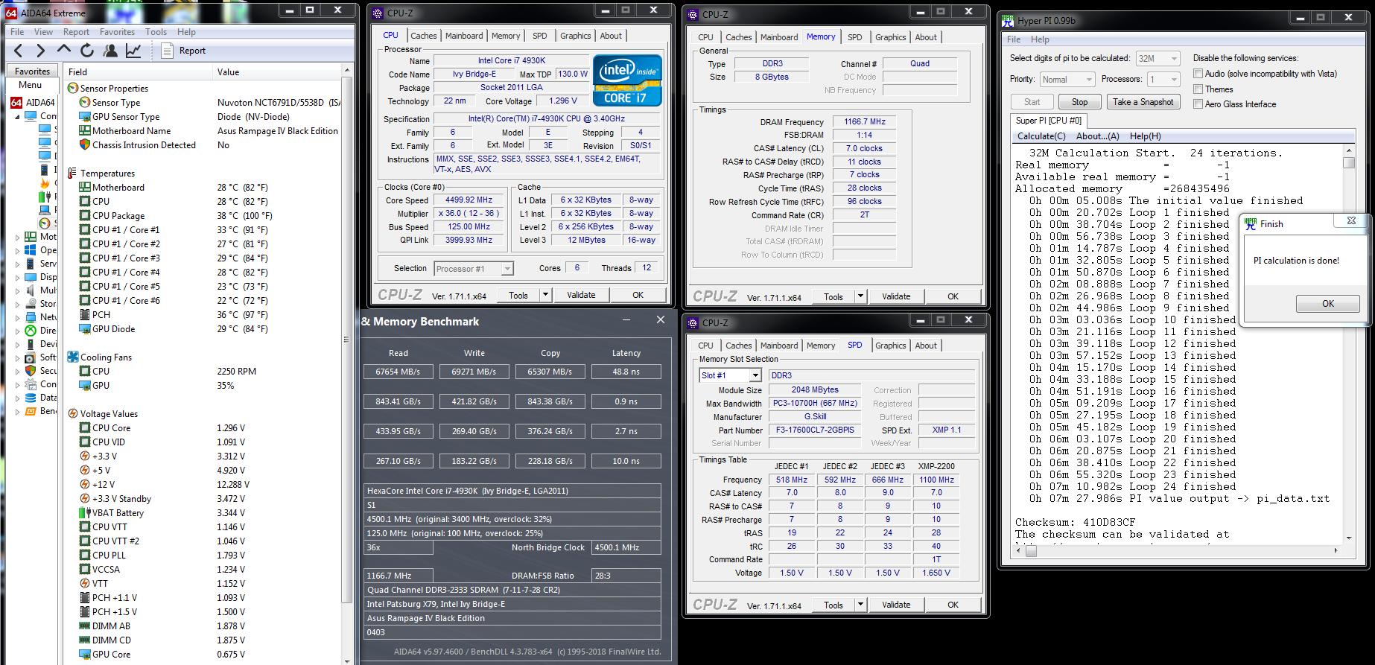Image resolution: width=1375 pixels, height=665 pixels.
Task: Switch to Graphics tab in CPU-Z Memory window
Action: [890, 37]
